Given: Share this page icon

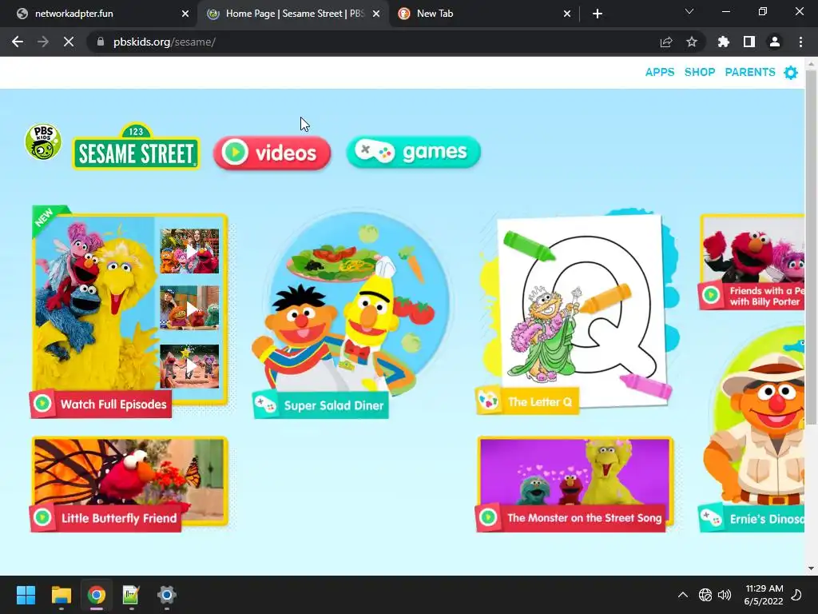Looking at the screenshot, I should click(x=666, y=42).
